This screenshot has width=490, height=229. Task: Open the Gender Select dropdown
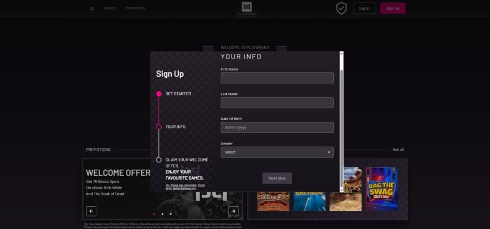(277, 152)
